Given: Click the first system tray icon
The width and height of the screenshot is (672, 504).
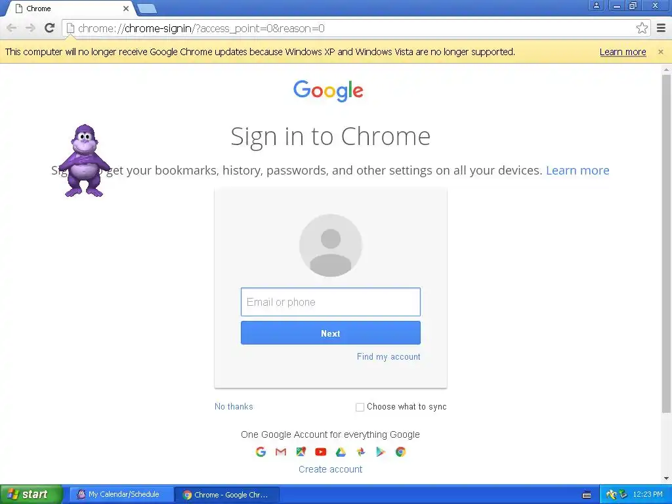Looking at the screenshot, I should pyautogui.click(x=612, y=495).
